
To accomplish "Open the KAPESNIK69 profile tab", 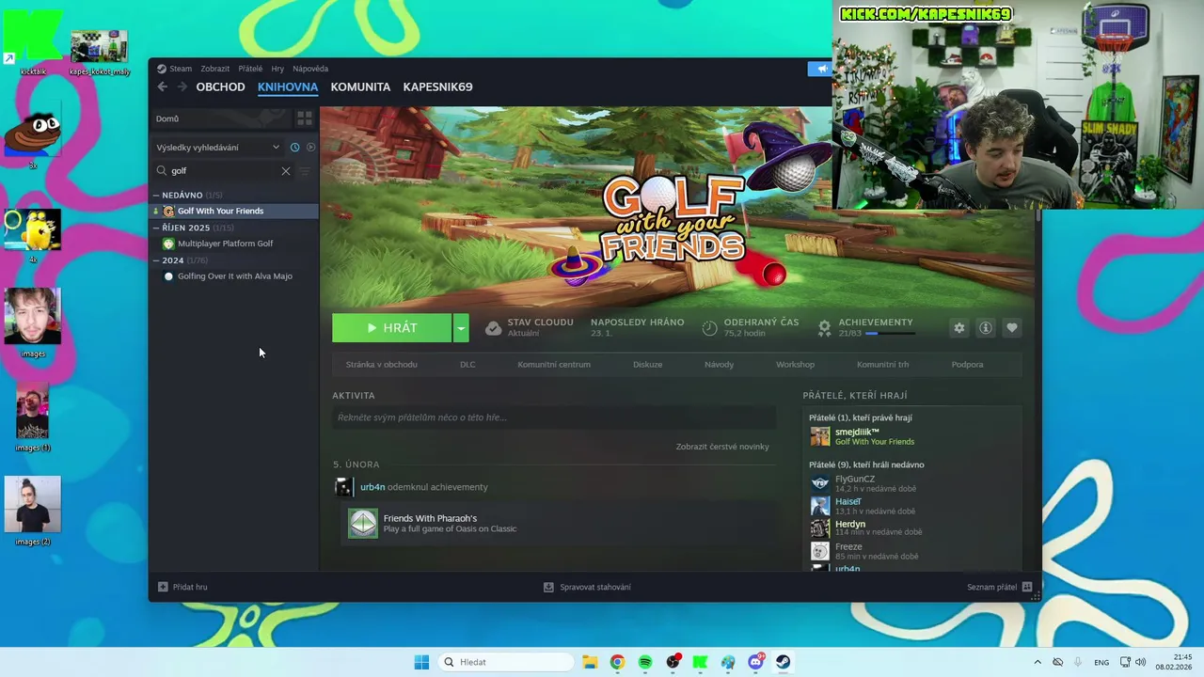I will [437, 87].
